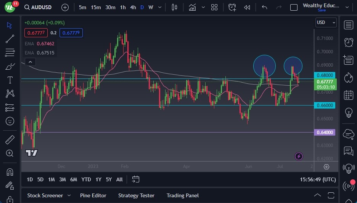
Task: Open the calendar panel in right sidebar
Action: pos(348,95)
